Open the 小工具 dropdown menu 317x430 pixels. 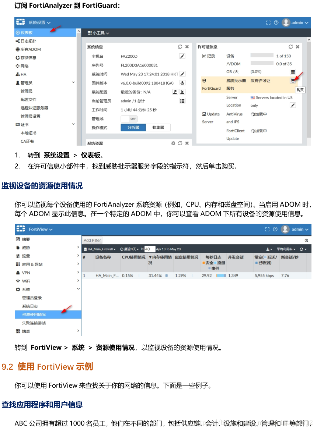pos(98,33)
